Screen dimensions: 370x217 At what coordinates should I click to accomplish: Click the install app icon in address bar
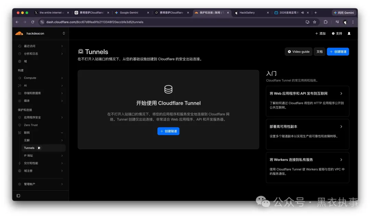307,22
